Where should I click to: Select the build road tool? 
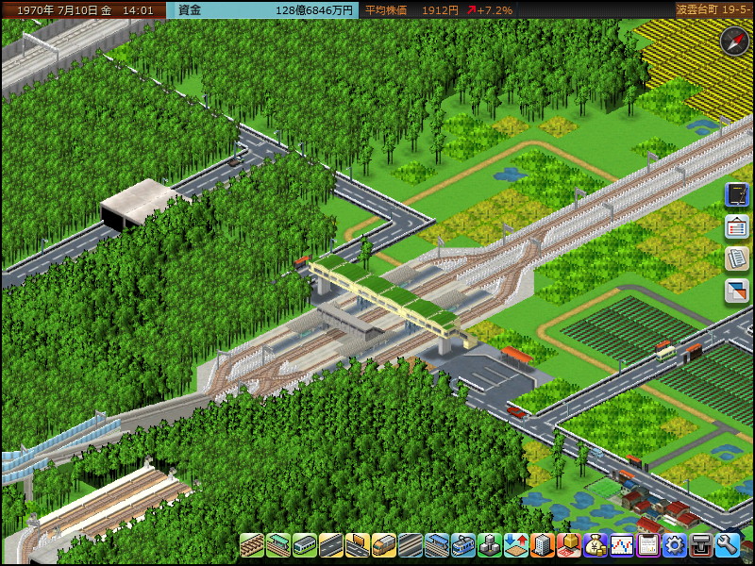tap(331, 545)
